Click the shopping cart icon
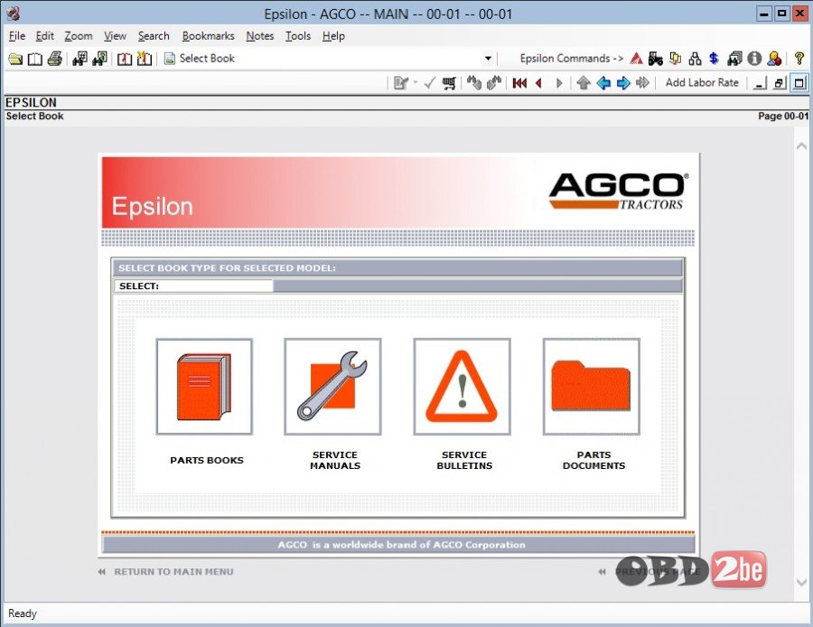 coord(449,83)
